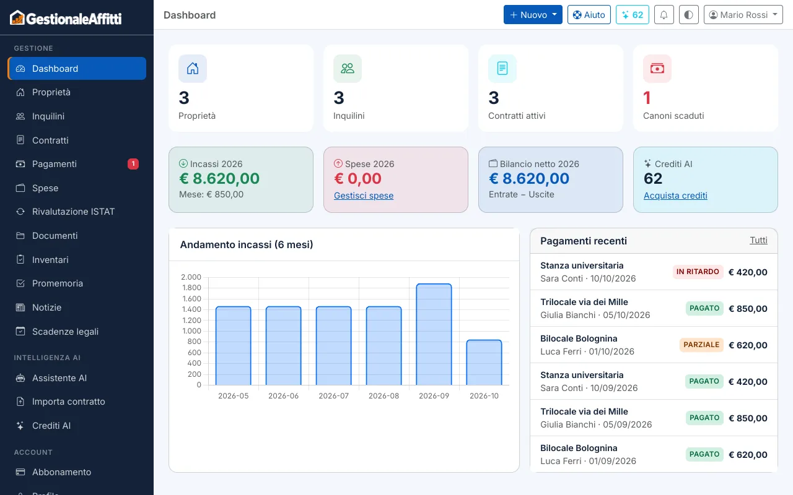Click the notification bell icon
Screen dimensions: 793x495
(664, 15)
